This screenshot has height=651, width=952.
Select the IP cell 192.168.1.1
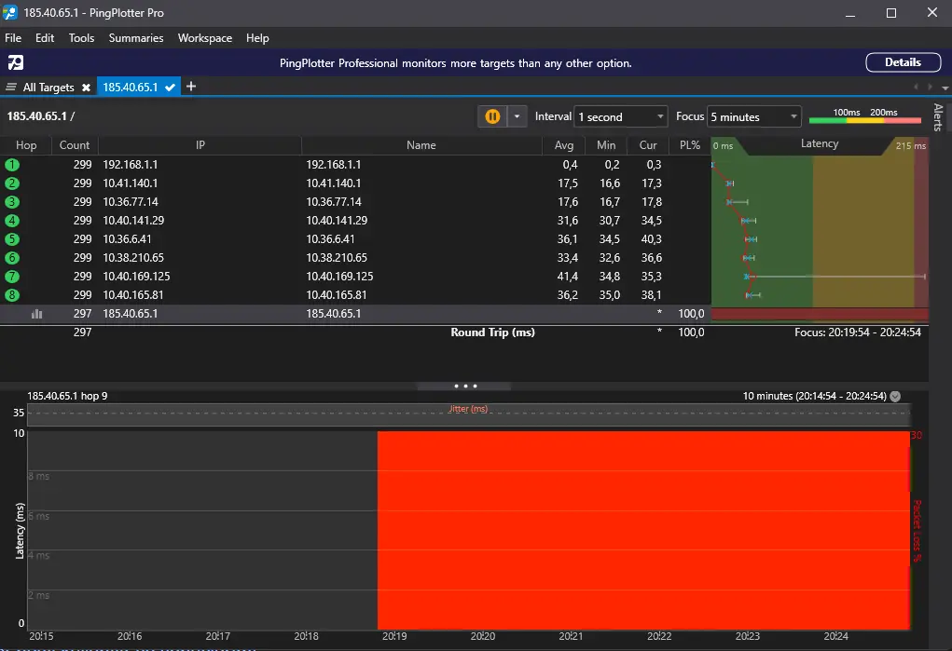pos(130,165)
